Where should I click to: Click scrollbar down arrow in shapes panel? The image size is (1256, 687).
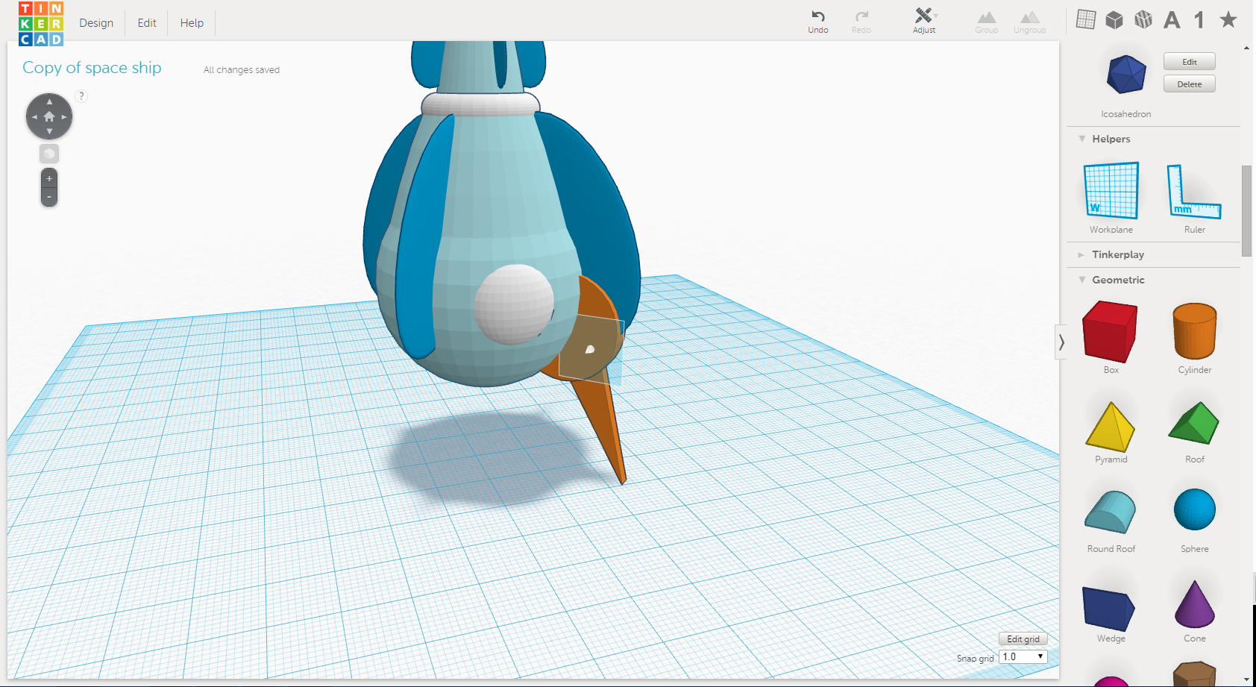click(x=1247, y=680)
